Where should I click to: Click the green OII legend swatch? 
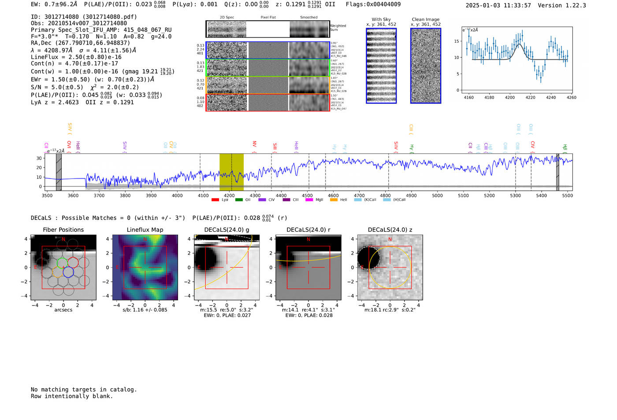click(x=239, y=200)
